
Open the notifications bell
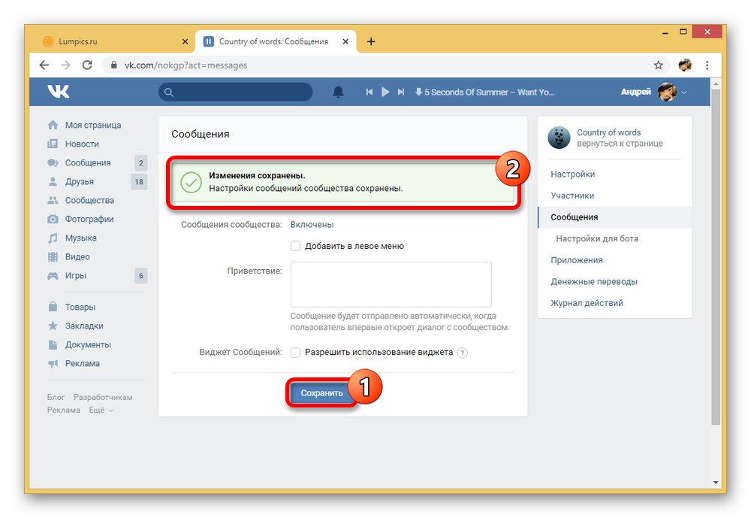click(338, 92)
